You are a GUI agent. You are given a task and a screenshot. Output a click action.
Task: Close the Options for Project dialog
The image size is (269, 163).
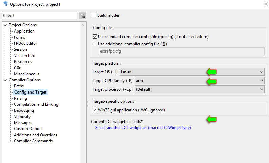pos(266,4)
